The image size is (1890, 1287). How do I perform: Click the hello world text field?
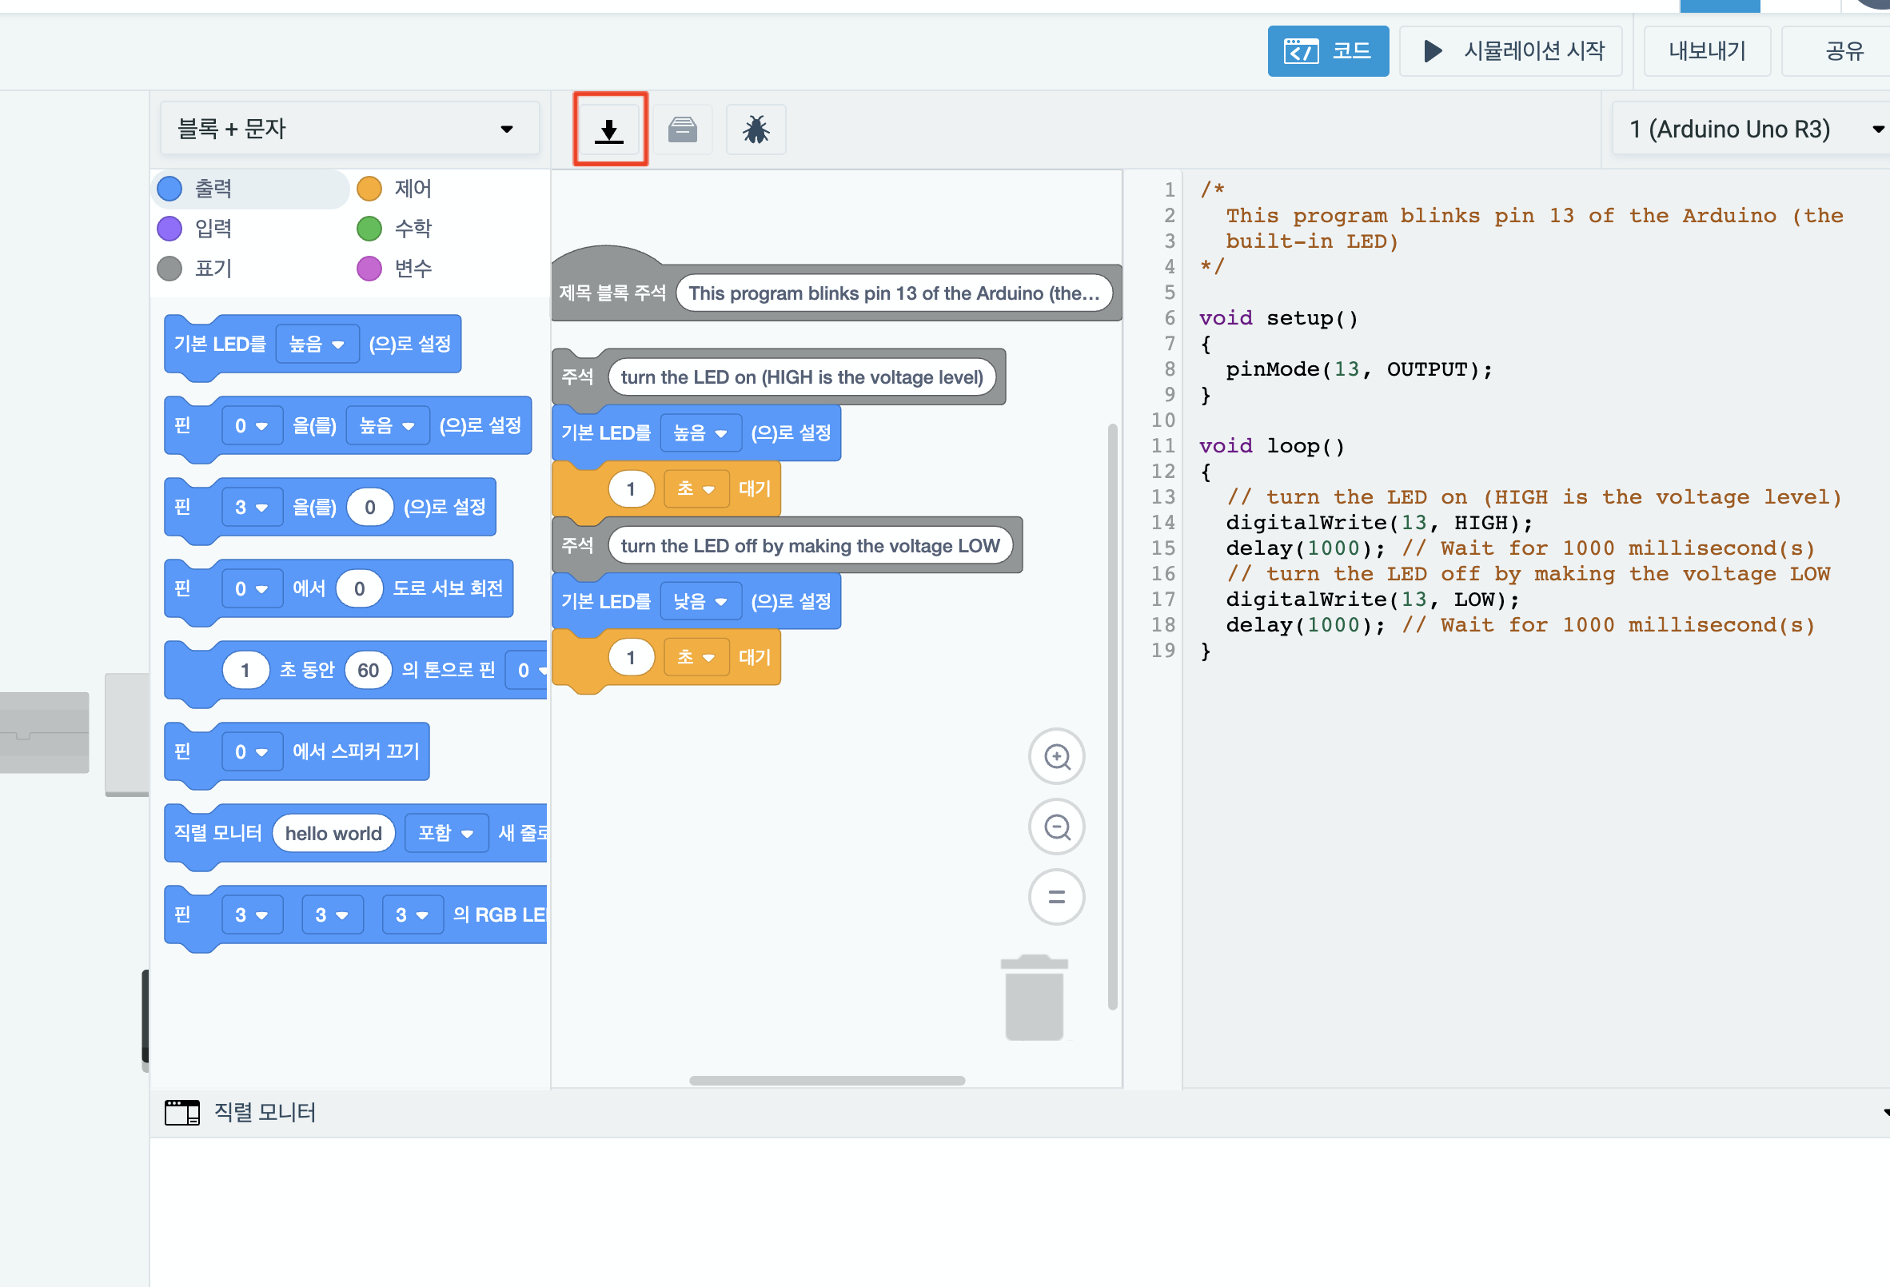tap(333, 833)
